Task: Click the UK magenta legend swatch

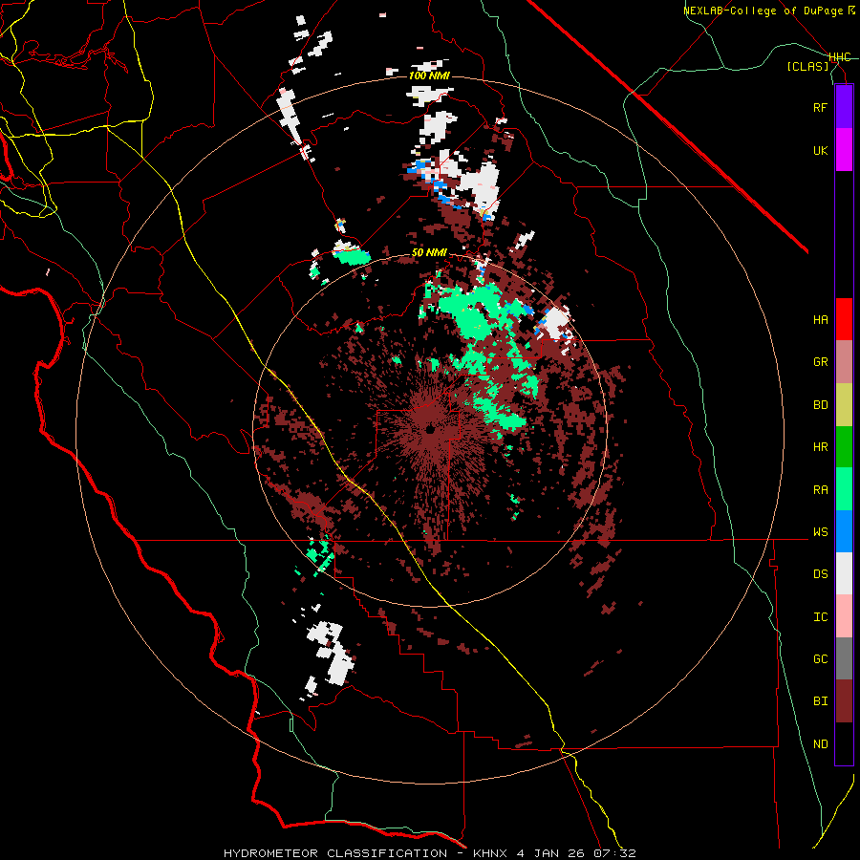Action: click(844, 150)
